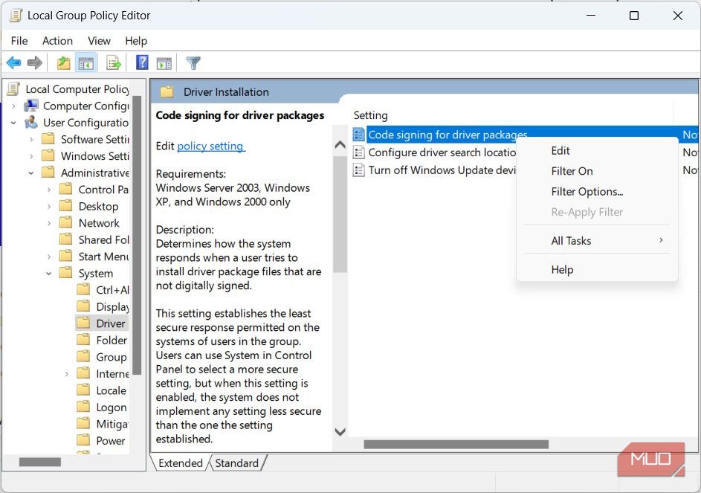Expand the Control Panel folder node
Screen dimensions: 701x493
click(49, 190)
